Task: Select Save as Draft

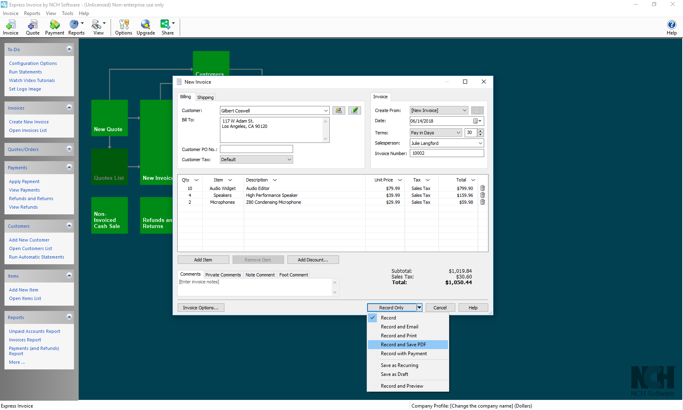Action: pyautogui.click(x=408, y=374)
